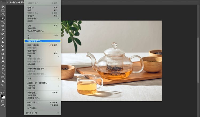
Task: Select the Pen tool
Action: point(3,65)
